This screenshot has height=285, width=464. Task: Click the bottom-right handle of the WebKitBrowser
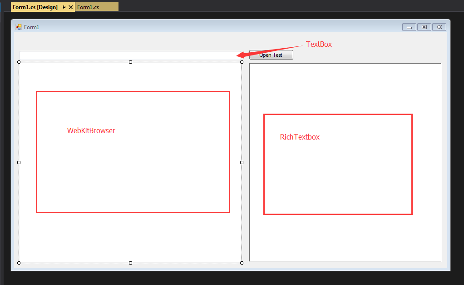click(242, 263)
